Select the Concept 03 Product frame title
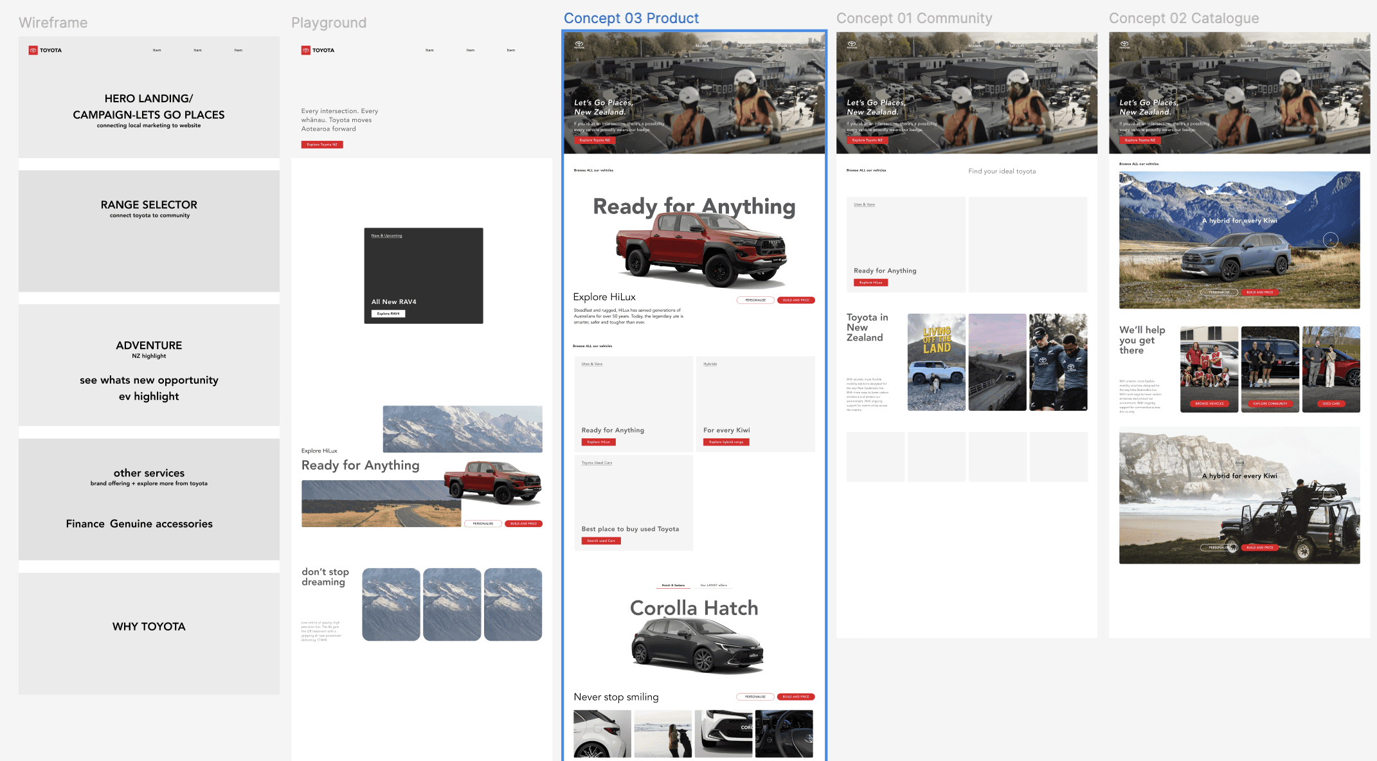The height and width of the screenshot is (761, 1377). (631, 18)
